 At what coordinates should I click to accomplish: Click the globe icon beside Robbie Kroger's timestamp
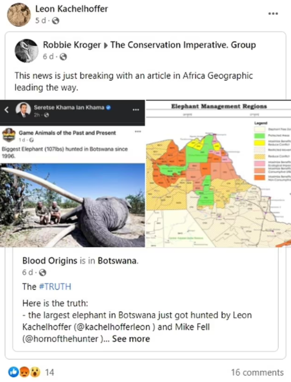coord(63,56)
